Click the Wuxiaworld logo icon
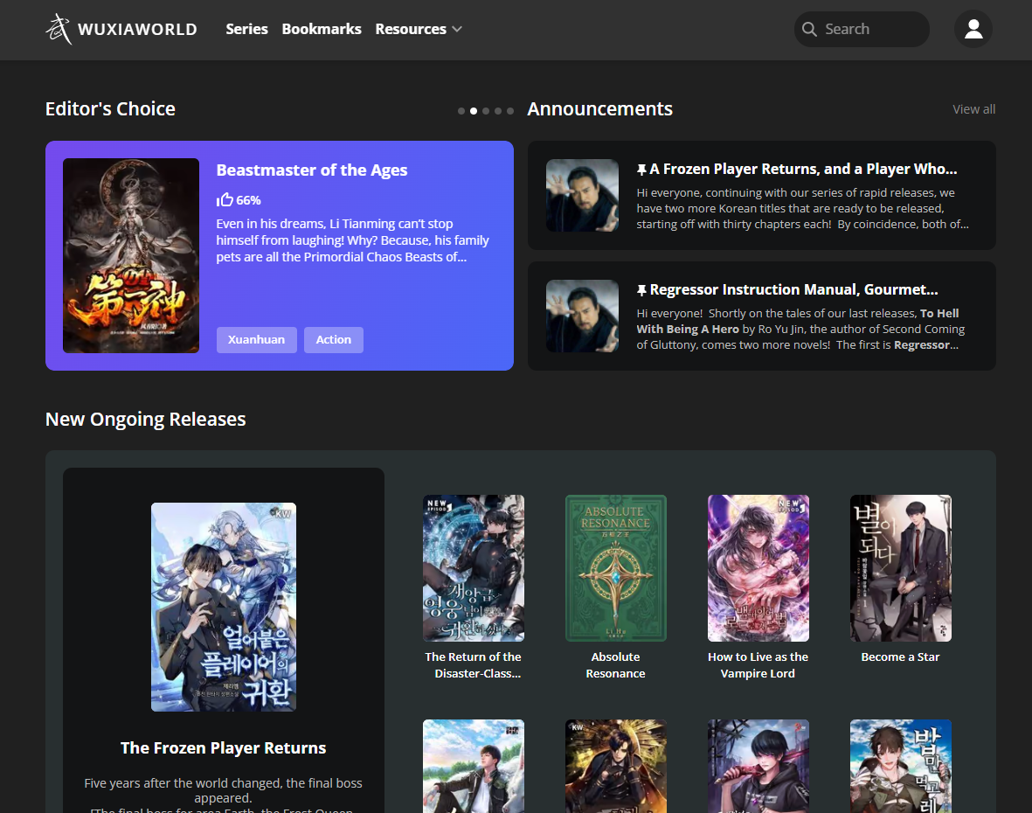1032x813 pixels. tap(59, 29)
